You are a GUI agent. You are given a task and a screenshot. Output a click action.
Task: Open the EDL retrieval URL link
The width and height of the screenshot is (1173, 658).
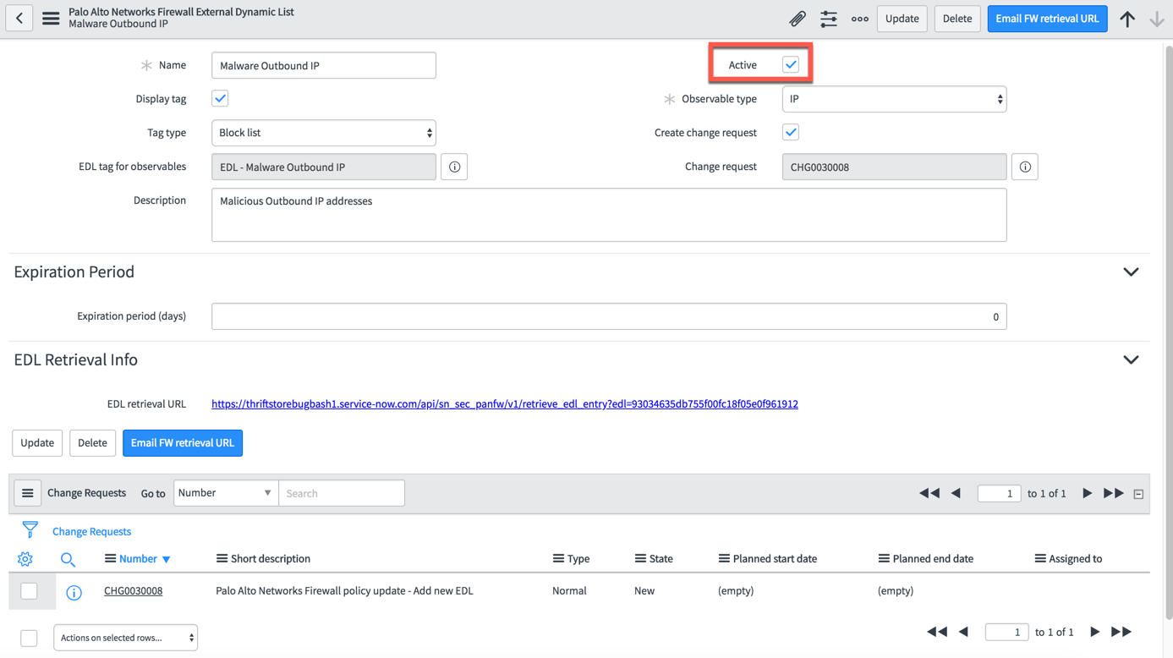[x=505, y=404]
